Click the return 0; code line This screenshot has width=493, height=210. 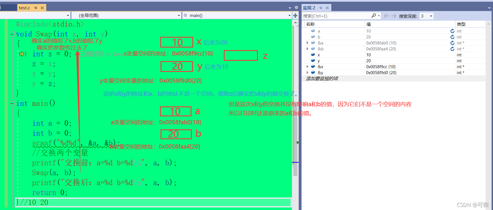click(x=50, y=192)
